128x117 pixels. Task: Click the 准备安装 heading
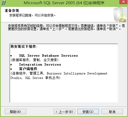pos(12,10)
